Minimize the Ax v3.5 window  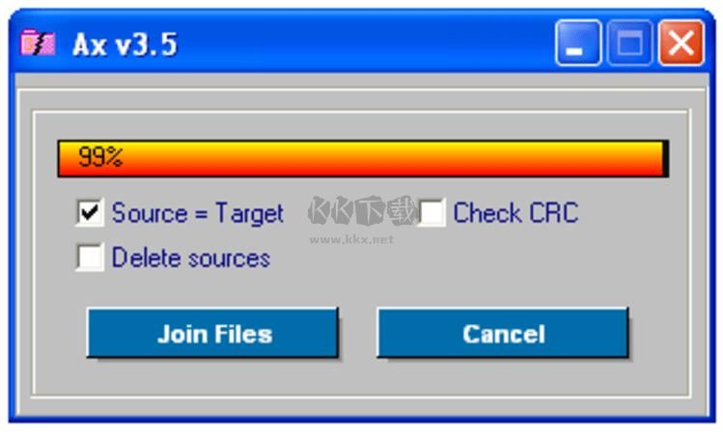578,42
